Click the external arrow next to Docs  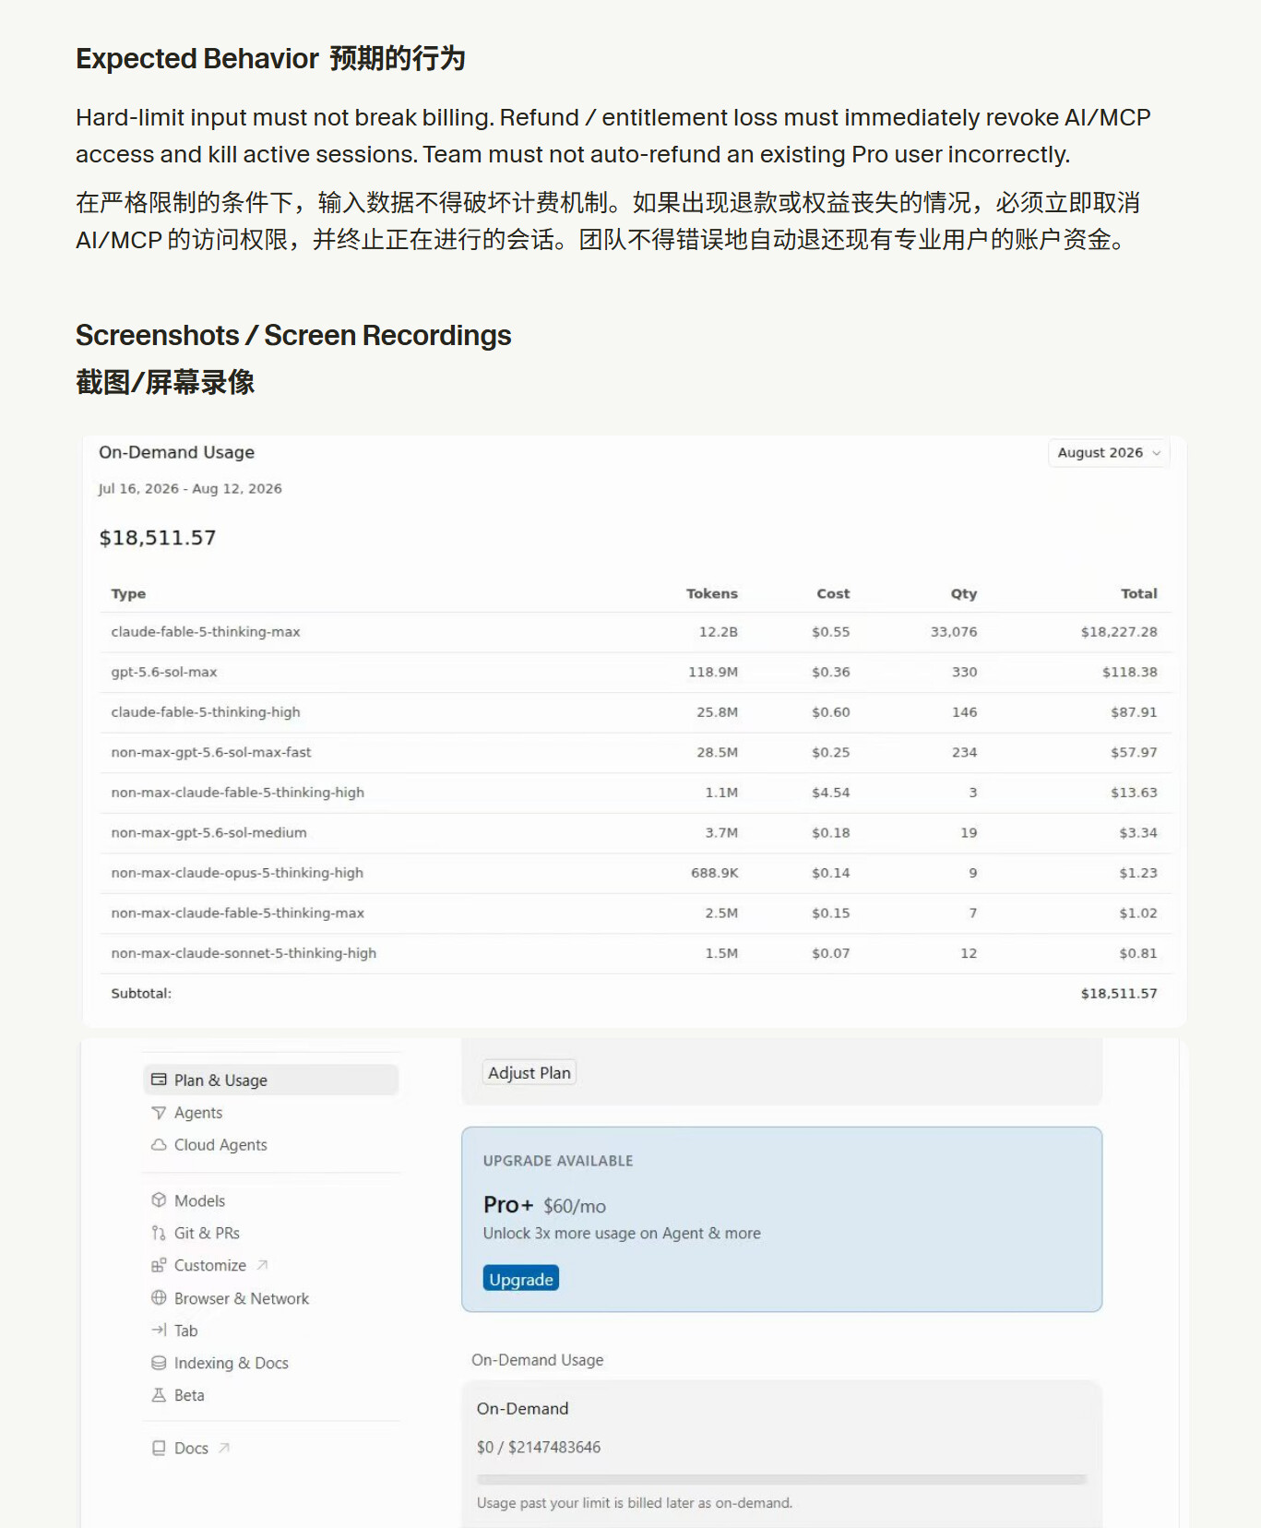click(224, 1448)
